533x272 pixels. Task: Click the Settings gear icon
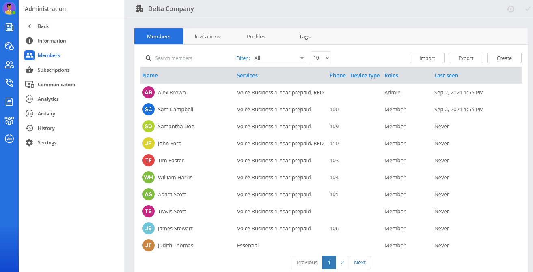29,143
